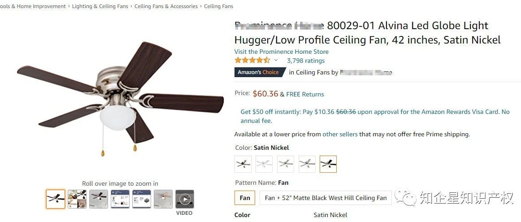521x222 pixels.
Task: Open the Lighting & Ceiling Fans breadcrumb
Action: (100, 6)
